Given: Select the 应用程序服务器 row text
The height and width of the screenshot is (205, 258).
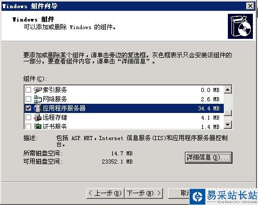Looking at the screenshot, I should click(x=64, y=108).
